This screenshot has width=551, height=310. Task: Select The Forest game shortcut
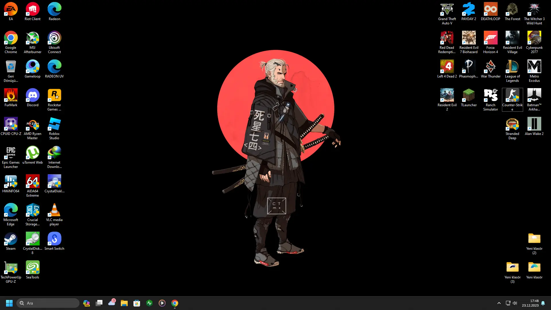512,11
